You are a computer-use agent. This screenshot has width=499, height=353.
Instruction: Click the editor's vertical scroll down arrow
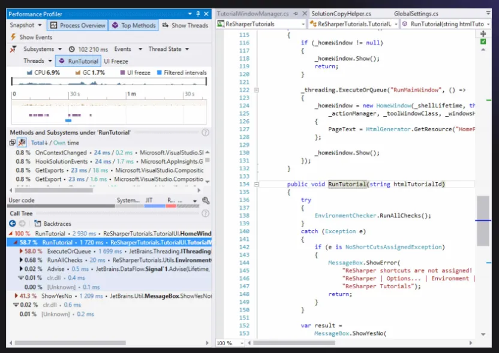(x=483, y=334)
